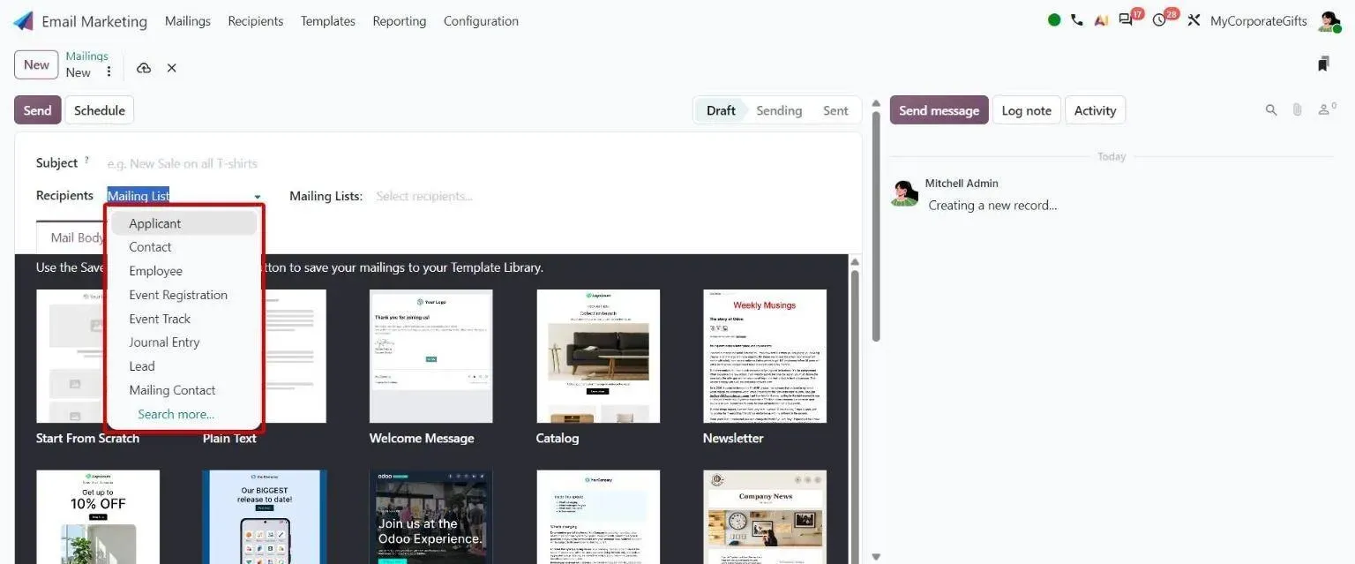Viewport: 1355px width, 564px height.
Task: Pick Employee from the dropdown list
Action: pos(183,271)
